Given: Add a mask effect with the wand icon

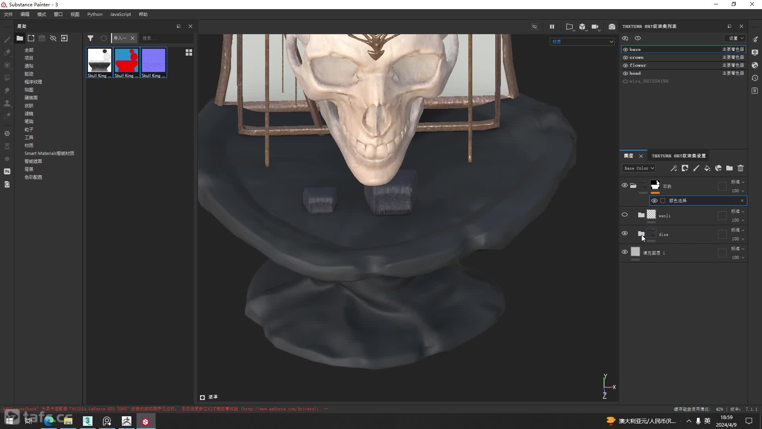Looking at the screenshot, I should (x=674, y=168).
